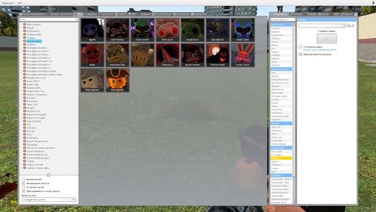
Task: Click the blue camera help link
Action: point(320,49)
